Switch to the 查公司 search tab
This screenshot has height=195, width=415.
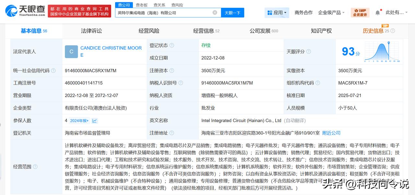pyautogui.click(x=124, y=5)
